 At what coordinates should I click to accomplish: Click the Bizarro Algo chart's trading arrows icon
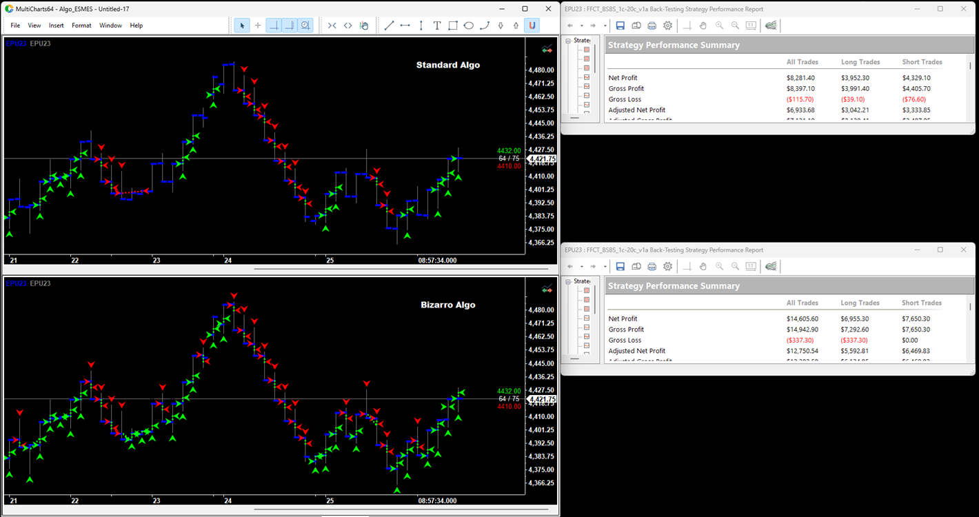[x=547, y=289]
